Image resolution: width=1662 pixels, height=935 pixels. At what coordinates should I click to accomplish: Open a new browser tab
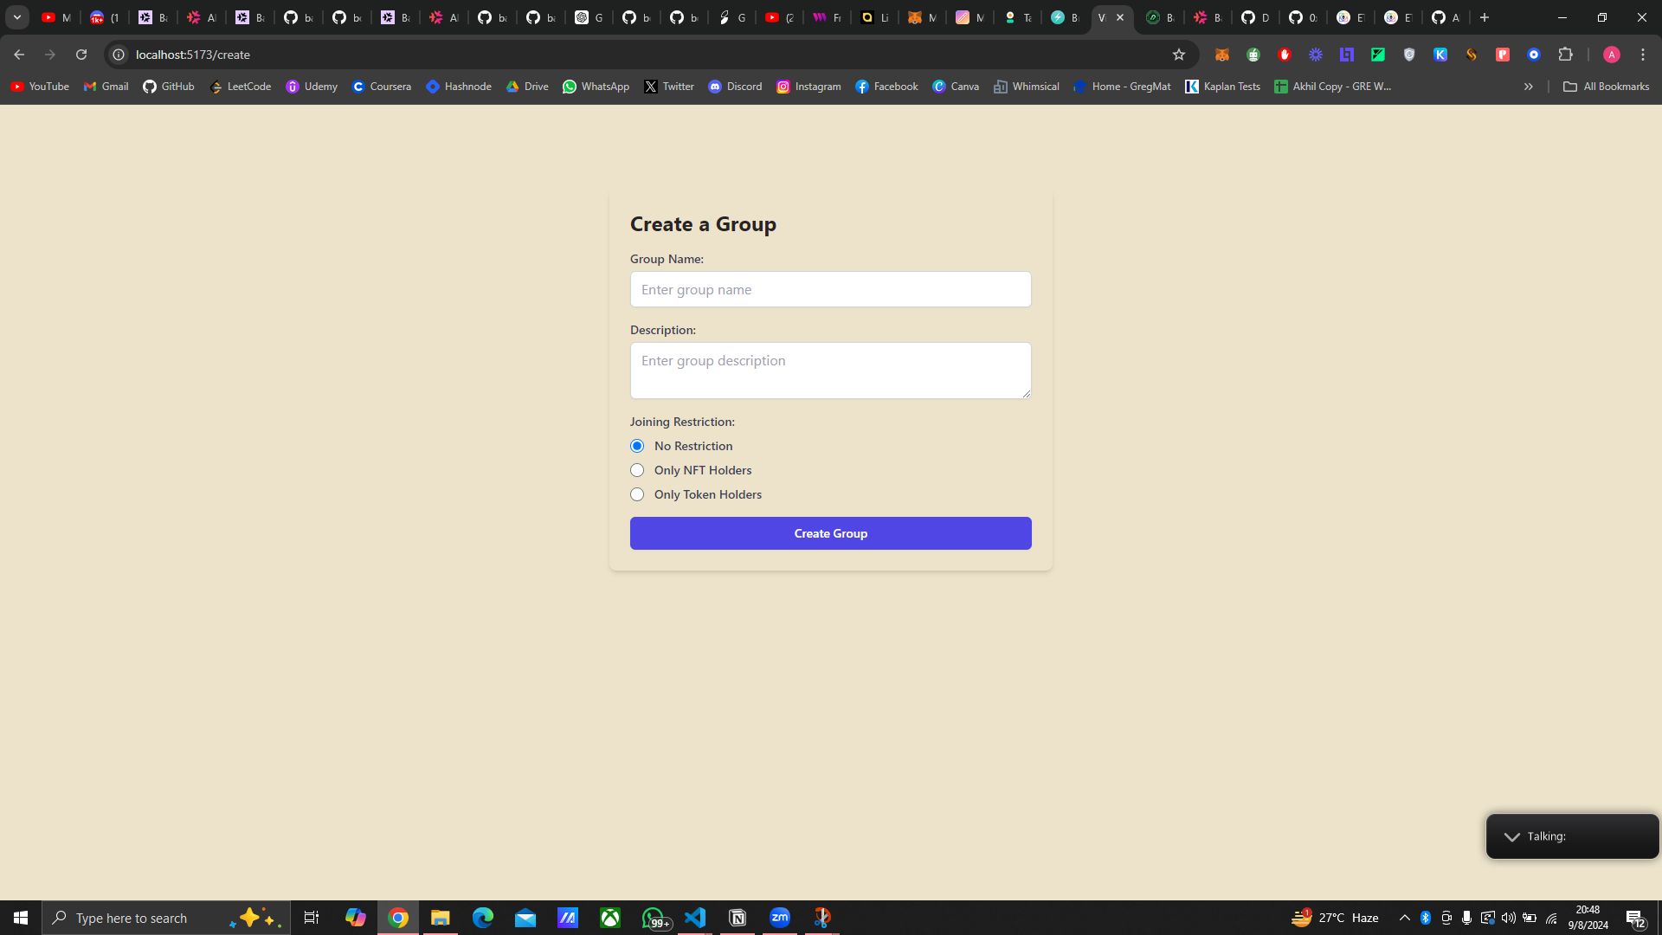coord(1485,17)
